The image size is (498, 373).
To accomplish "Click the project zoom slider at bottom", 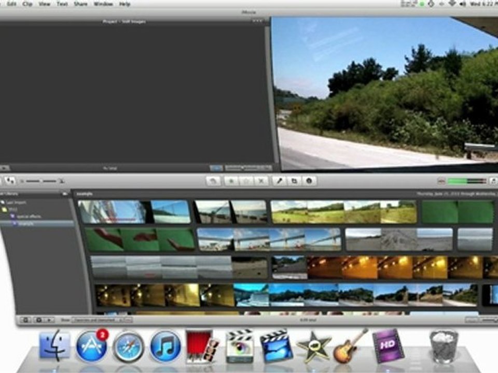I will coord(248,167).
